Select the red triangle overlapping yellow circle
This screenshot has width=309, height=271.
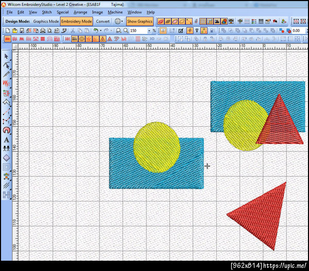point(280,126)
